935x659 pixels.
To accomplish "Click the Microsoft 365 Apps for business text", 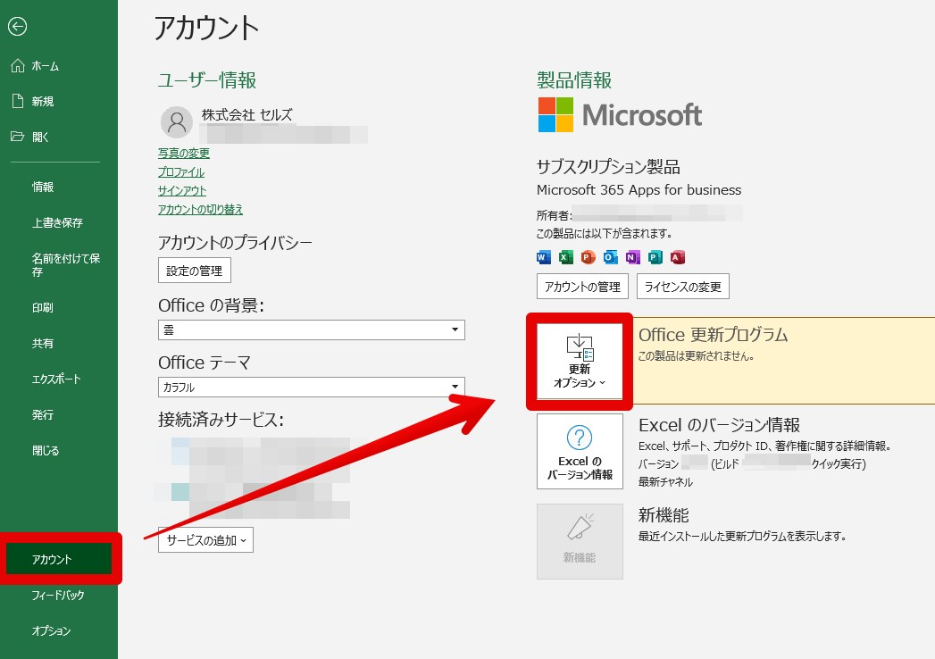I will 639,189.
